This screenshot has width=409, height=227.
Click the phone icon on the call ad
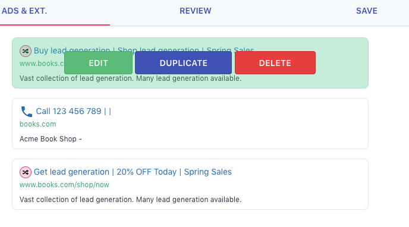[27, 112]
